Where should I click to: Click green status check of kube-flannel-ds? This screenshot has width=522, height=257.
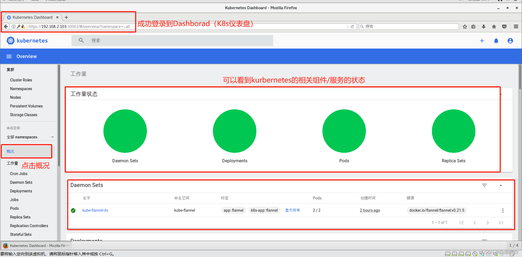click(73, 211)
